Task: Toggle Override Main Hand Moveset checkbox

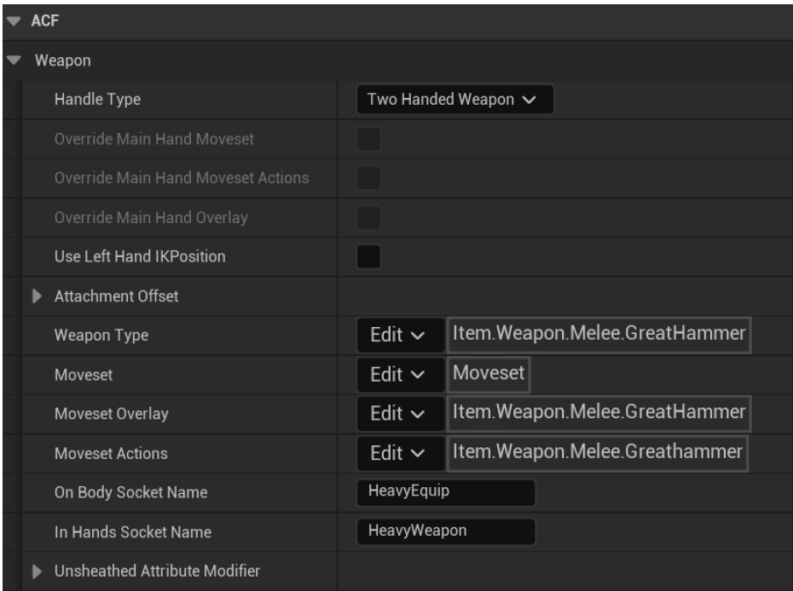Action: tap(367, 138)
